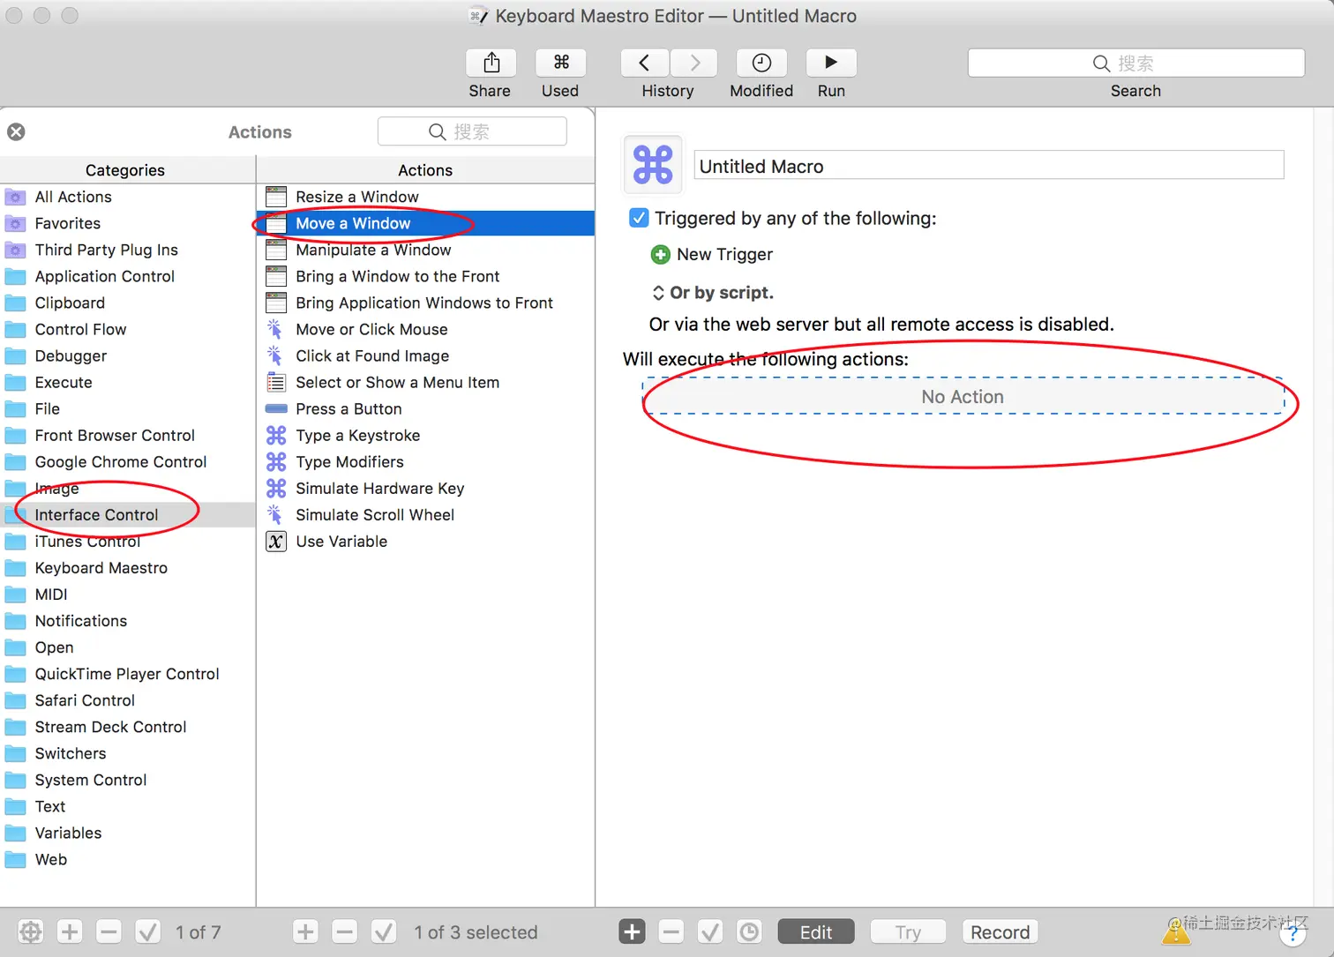Sort by the Categories column header
1334x957 pixels.
pos(128,170)
